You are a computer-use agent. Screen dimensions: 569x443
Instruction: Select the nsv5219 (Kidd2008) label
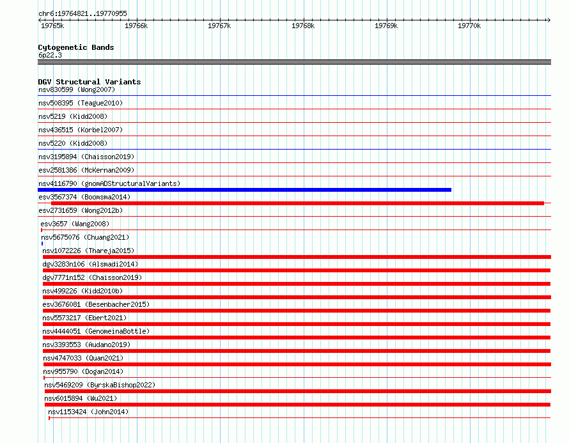73,116
